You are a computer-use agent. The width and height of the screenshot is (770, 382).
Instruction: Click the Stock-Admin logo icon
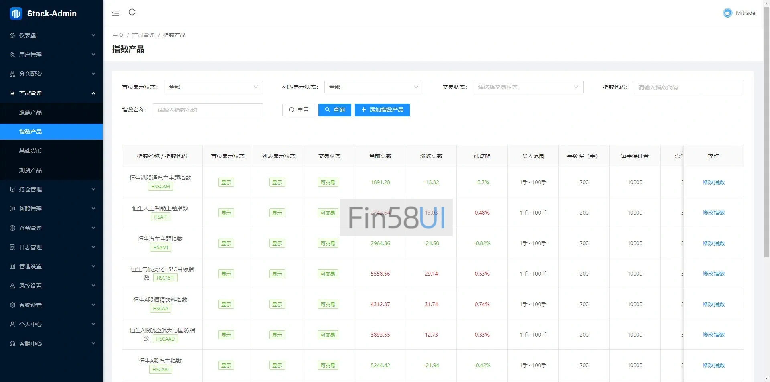coord(16,14)
